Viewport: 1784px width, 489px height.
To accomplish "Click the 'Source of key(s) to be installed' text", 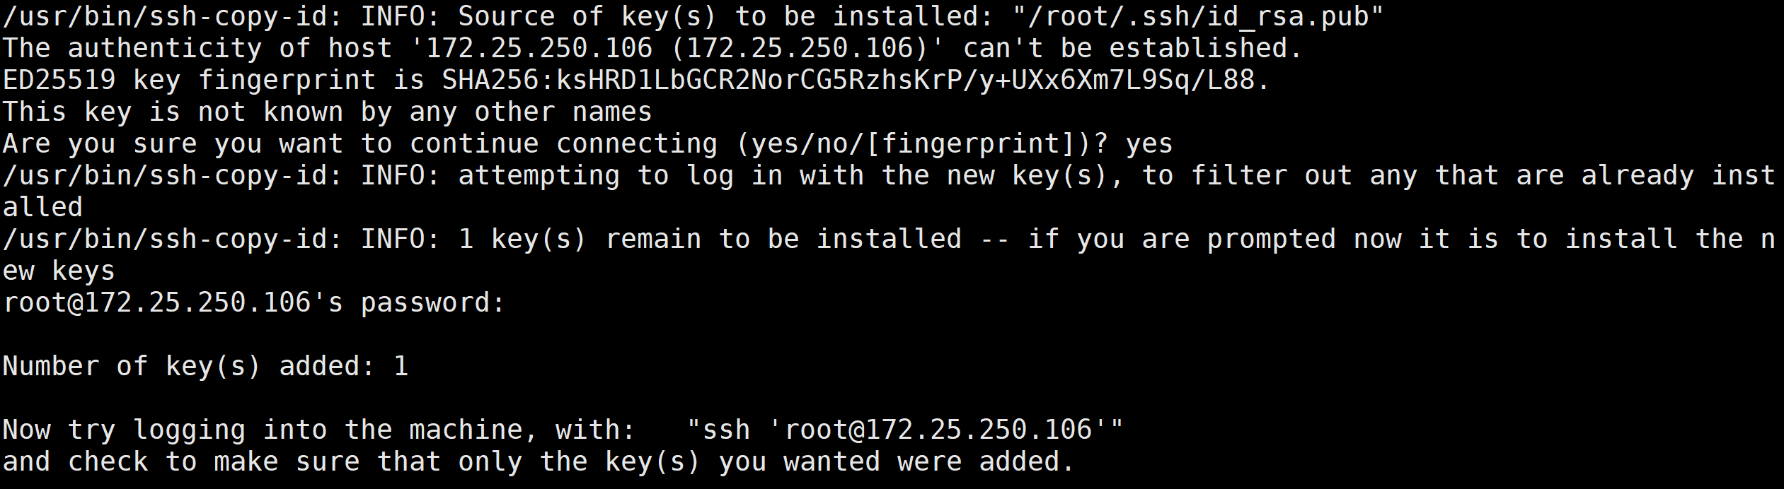I will click(727, 16).
